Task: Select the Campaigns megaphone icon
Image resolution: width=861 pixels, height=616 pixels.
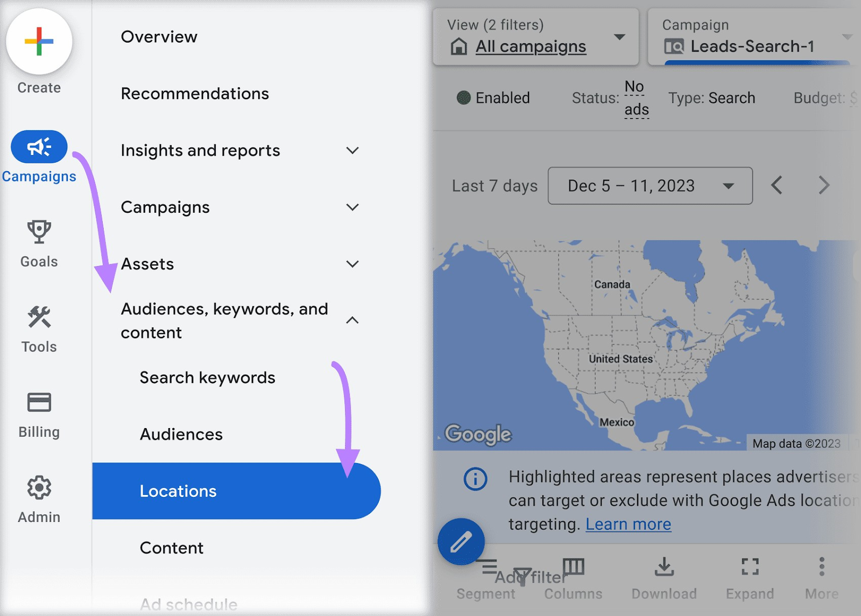Action: click(38, 146)
